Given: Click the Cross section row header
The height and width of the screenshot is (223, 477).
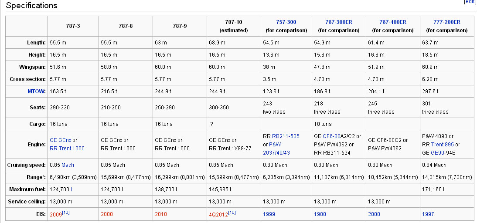Looking at the screenshot, I should [x=27, y=79].
